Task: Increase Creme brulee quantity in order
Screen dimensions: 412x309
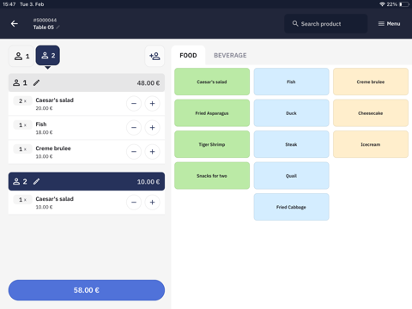Action: tap(152, 152)
